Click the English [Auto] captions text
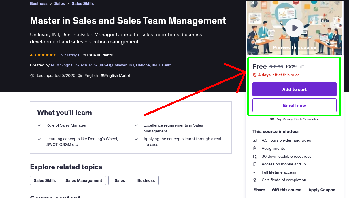This screenshot has height=198, width=349. [x=117, y=76]
